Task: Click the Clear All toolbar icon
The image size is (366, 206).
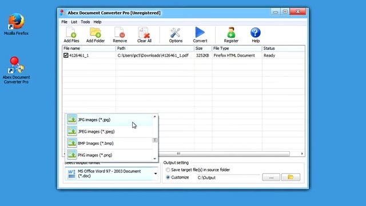Action: [144, 33]
